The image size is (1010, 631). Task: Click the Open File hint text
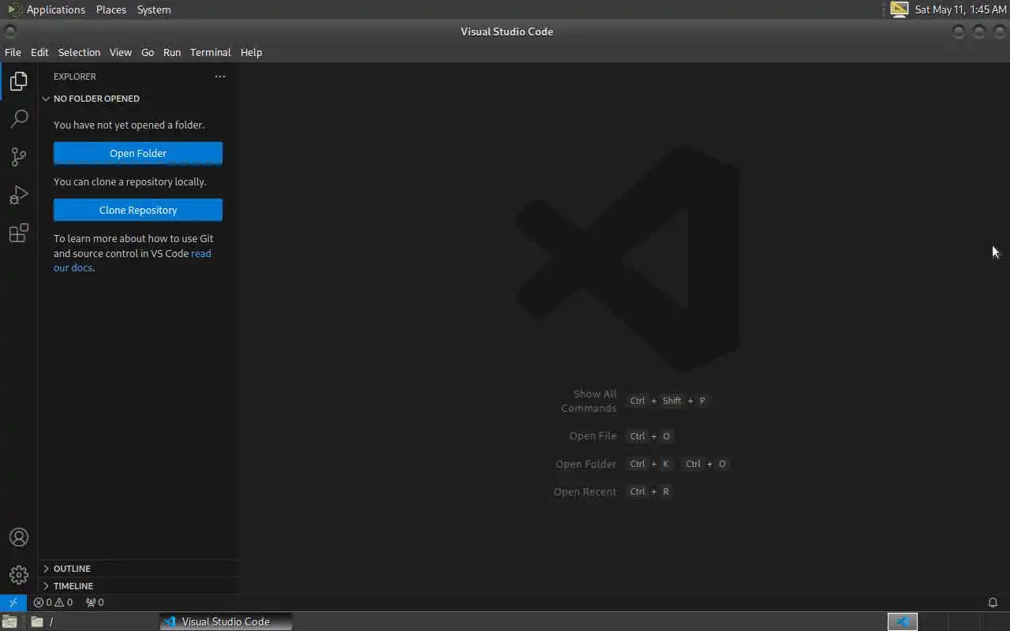coord(593,435)
